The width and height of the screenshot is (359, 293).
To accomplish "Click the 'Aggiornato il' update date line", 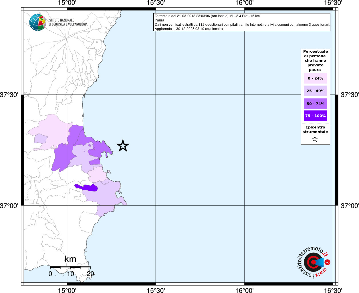I will [x=189, y=29].
